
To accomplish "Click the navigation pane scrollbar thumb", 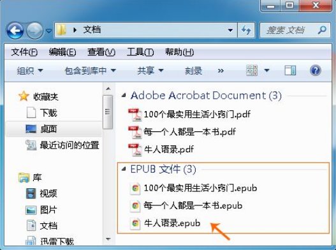I will (108, 112).
